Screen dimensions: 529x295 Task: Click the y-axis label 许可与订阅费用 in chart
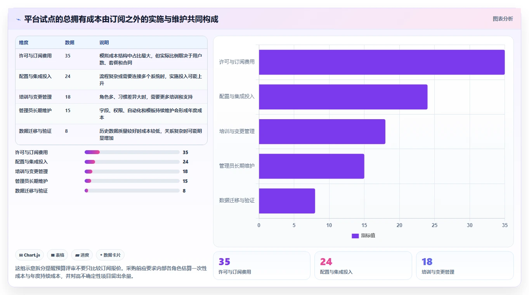click(x=237, y=62)
